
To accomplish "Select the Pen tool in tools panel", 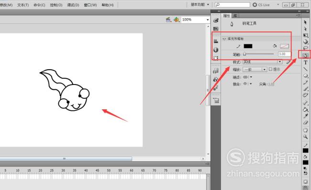I will click(305, 55).
